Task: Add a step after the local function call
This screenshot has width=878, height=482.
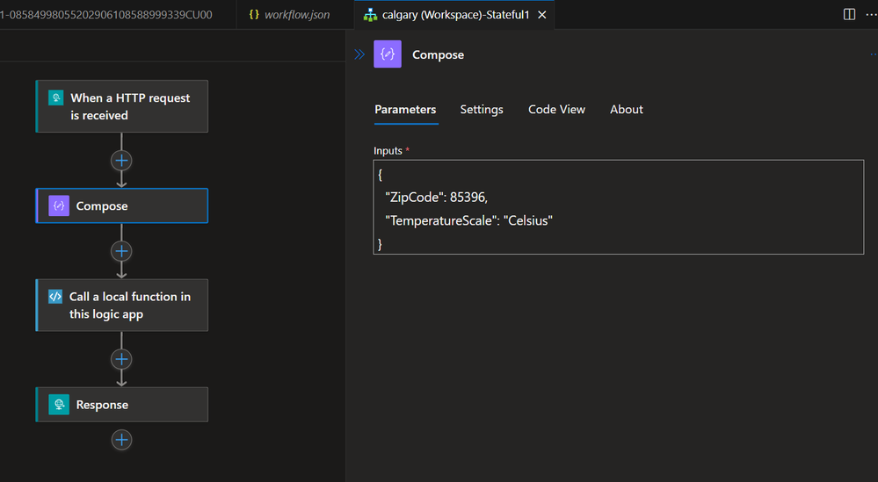Action: tap(121, 359)
